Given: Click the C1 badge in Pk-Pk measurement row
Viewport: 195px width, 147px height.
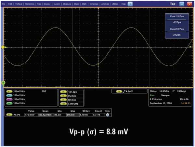Looking at the screenshot, I should pos(9,115).
